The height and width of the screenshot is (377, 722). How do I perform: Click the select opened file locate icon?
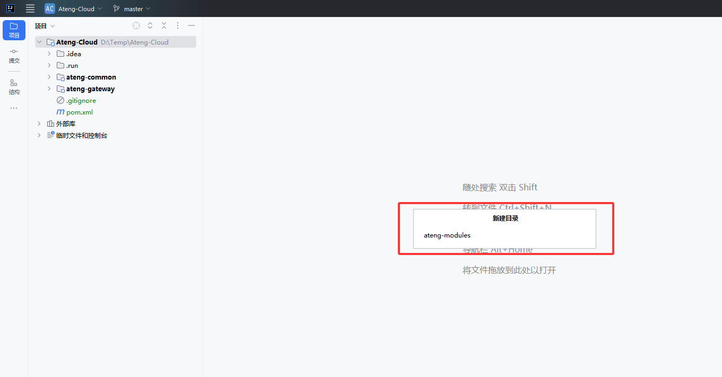pyautogui.click(x=136, y=25)
